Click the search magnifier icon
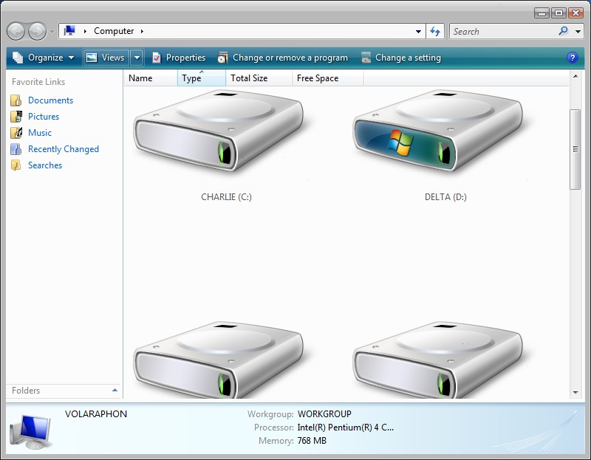Screen dimensions: 591x460 [564, 31]
